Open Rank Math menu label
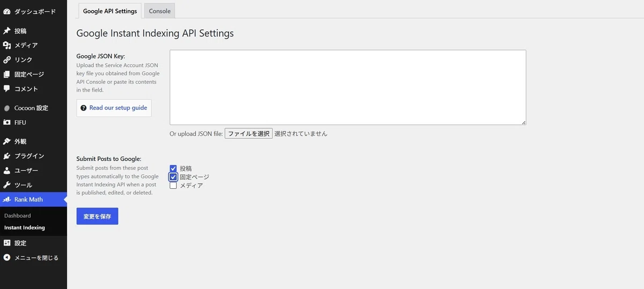 click(28, 199)
